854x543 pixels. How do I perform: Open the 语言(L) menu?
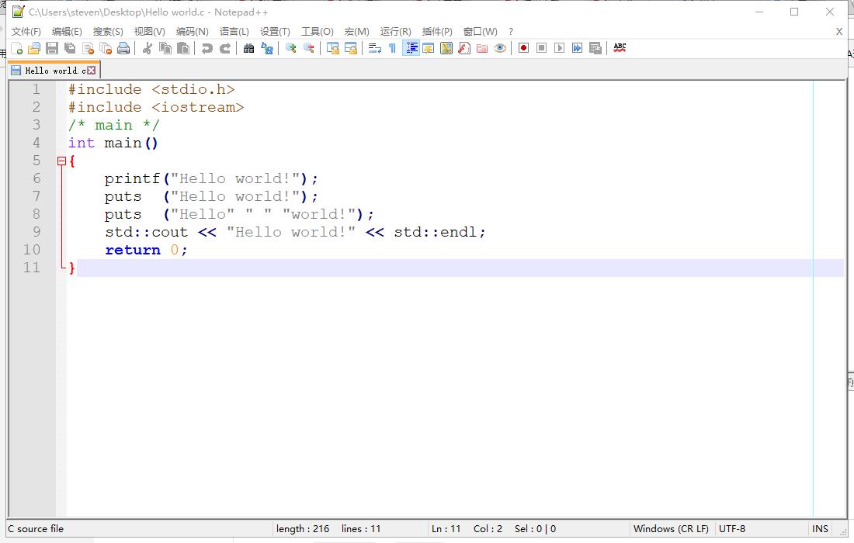234,31
